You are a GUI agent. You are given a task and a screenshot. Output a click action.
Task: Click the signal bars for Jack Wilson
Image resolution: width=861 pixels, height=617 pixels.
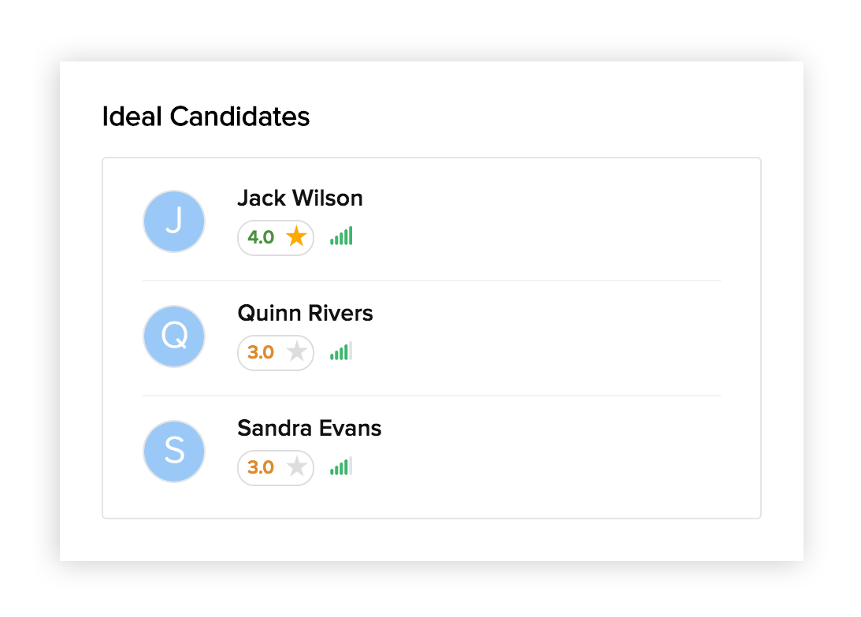(x=341, y=236)
